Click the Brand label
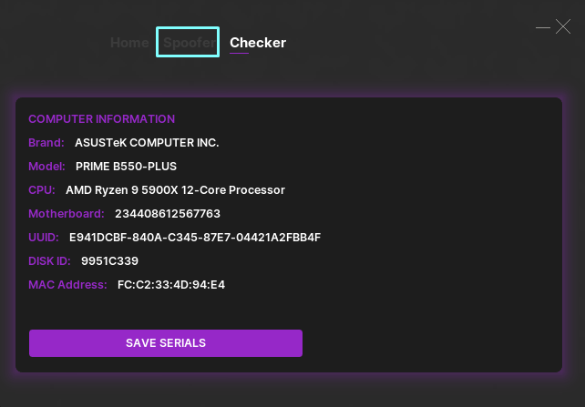This screenshot has width=585, height=407. click(46, 143)
